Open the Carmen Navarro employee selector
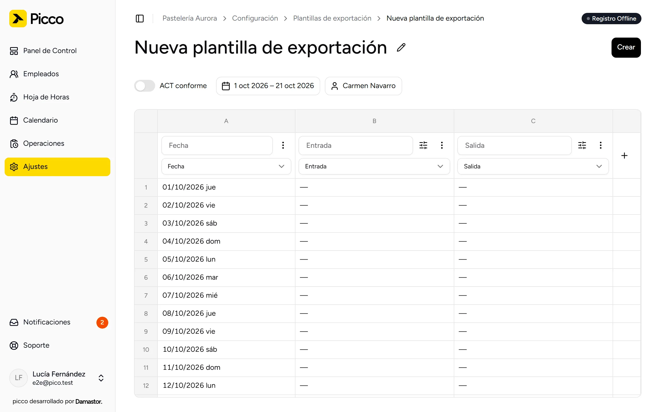The width and height of the screenshot is (660, 412). (363, 86)
